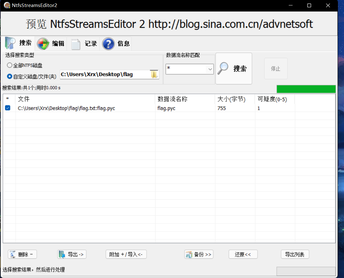
Task: Click the 停止 button
Action: [276, 69]
